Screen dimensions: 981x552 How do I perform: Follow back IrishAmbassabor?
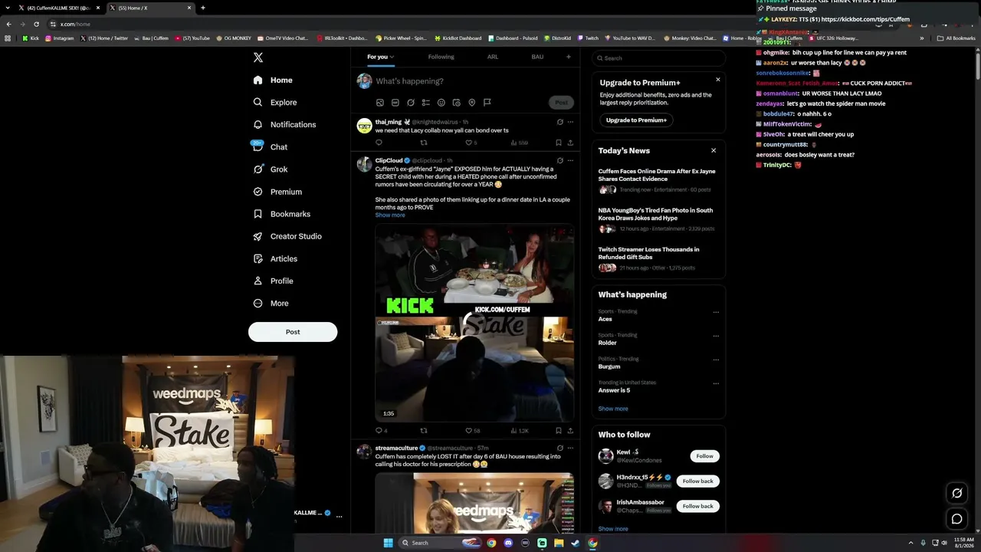tap(697, 507)
